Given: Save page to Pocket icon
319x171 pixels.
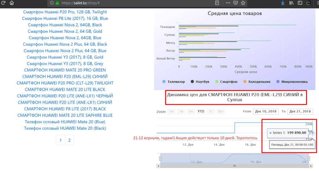Looking at the screenshot, I should click(x=235, y=3).
